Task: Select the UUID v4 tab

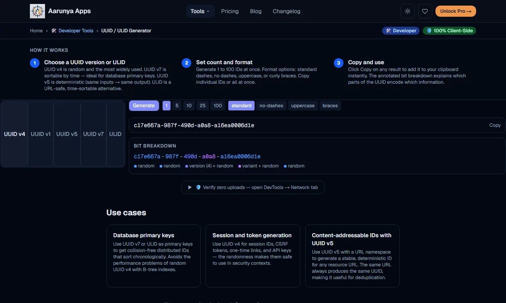Action: coord(15,134)
